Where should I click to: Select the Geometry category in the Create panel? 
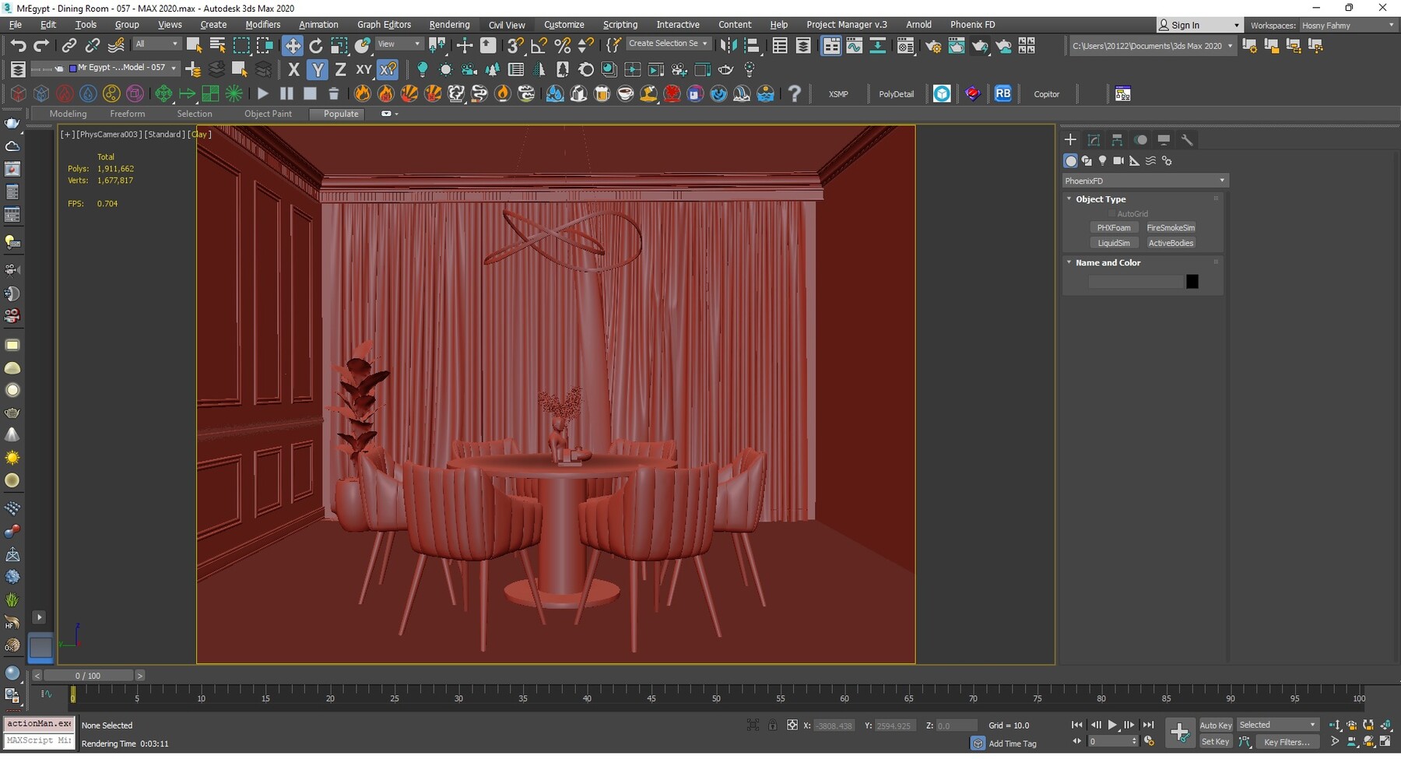(x=1071, y=161)
